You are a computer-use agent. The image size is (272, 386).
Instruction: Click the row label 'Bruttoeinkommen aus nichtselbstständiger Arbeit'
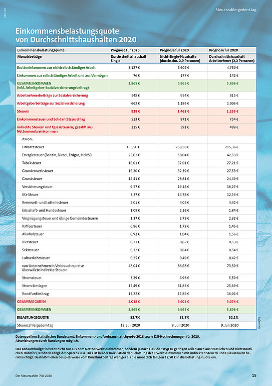click(x=56, y=67)
